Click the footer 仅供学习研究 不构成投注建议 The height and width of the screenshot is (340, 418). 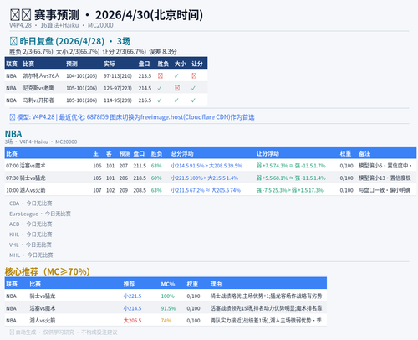80,332
